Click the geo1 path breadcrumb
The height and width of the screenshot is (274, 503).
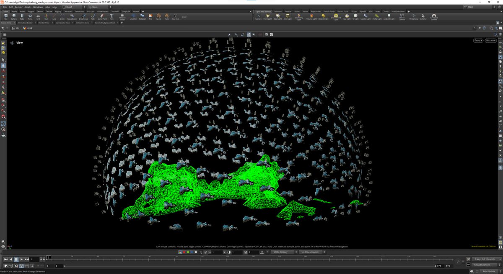pyautogui.click(x=28, y=28)
